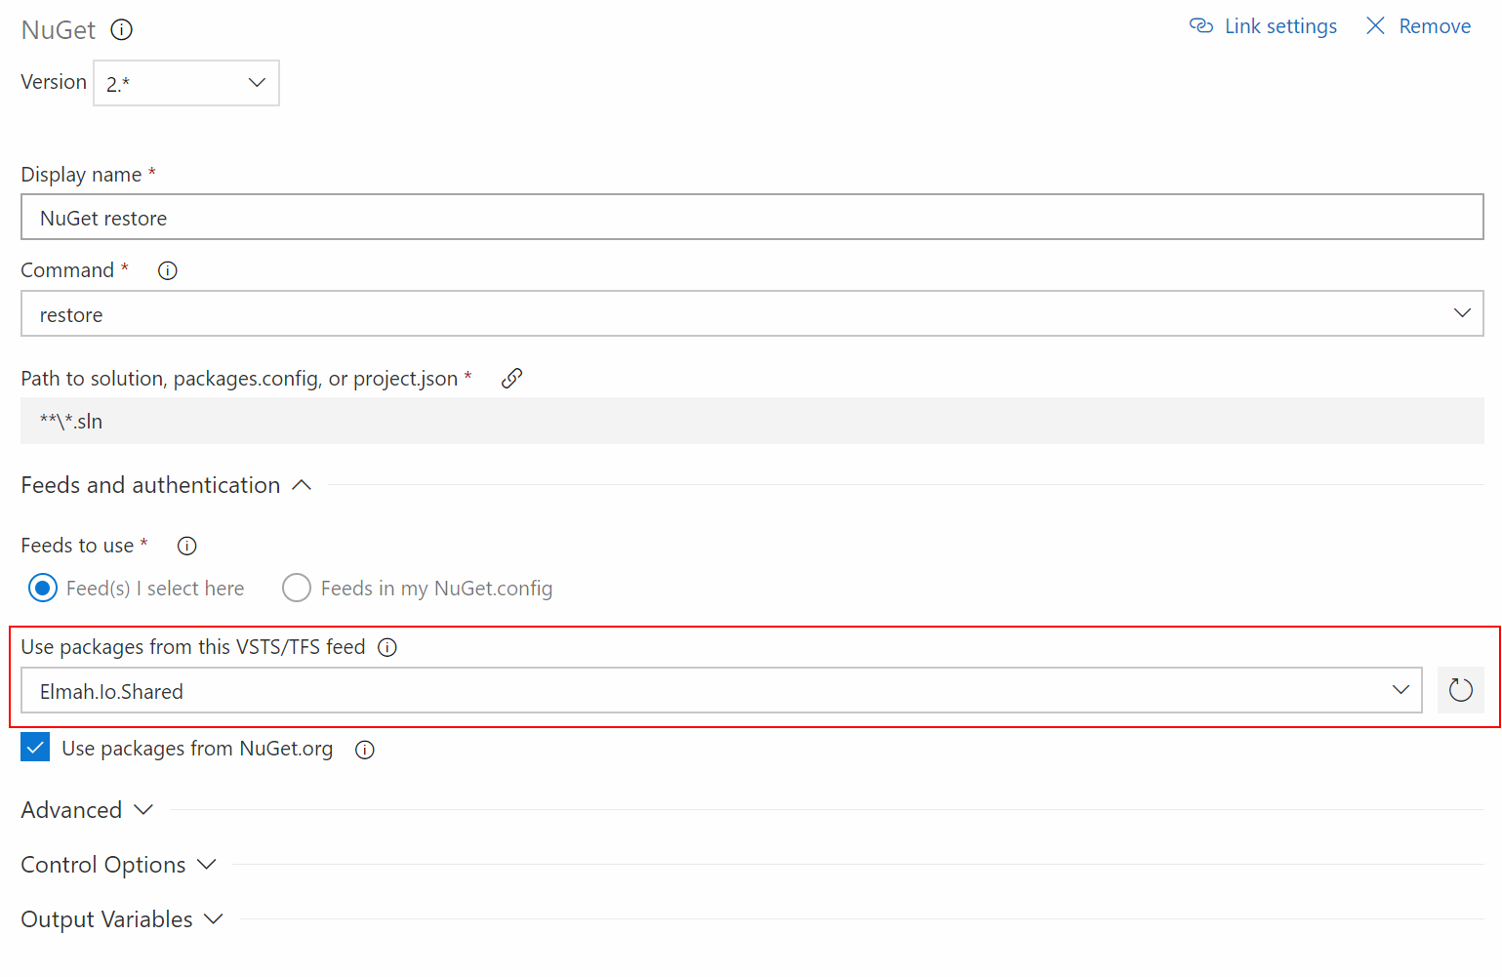View info for VSTS/TFS feed setting

(387, 647)
